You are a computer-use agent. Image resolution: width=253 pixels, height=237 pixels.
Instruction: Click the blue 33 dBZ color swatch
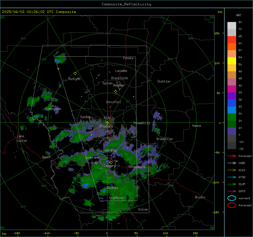click(232, 103)
